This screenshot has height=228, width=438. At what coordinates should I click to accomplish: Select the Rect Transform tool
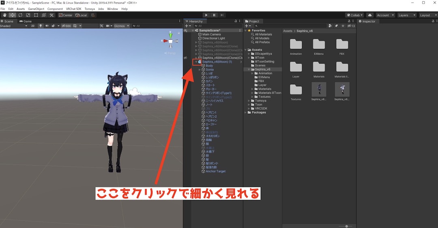(36, 15)
